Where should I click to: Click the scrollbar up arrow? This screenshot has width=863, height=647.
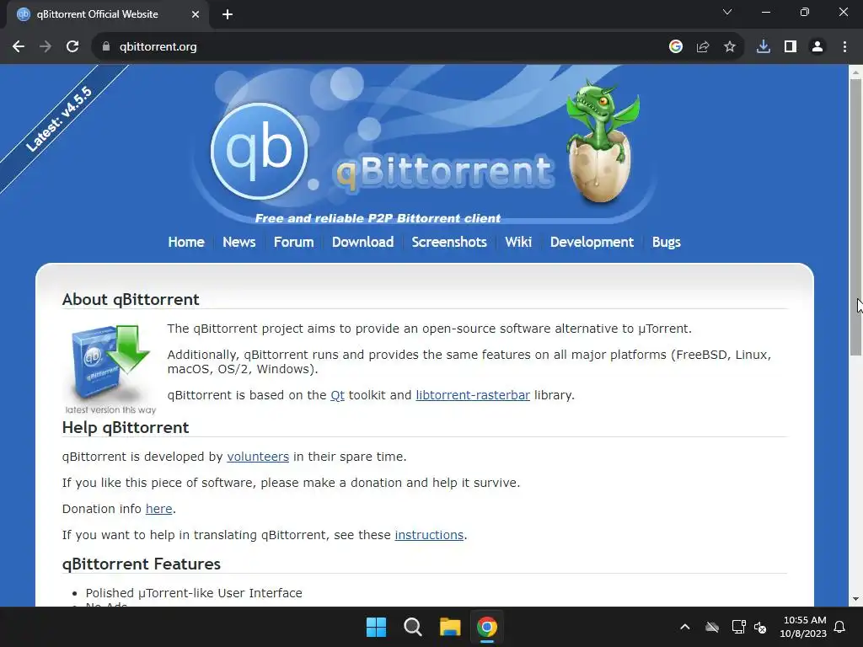(855, 72)
